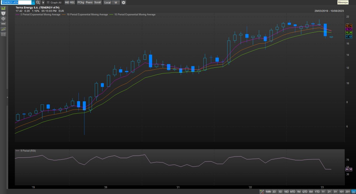Open the chart settings gear
This screenshot has height=194, width=356.
[124, 2]
